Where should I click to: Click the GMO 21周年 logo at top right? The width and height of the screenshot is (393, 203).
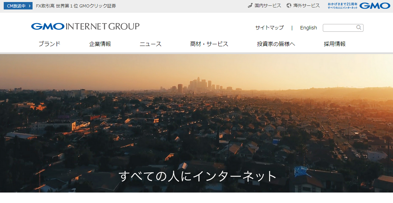359,6
